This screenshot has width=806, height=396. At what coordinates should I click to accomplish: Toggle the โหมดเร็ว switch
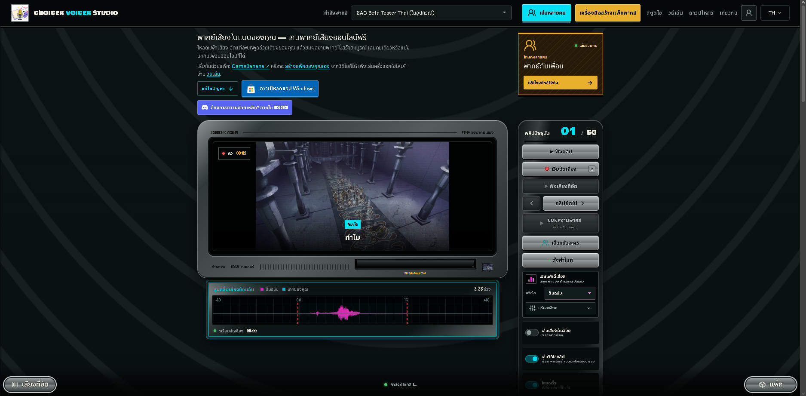pyautogui.click(x=532, y=385)
